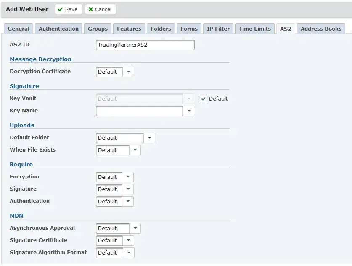The width and height of the screenshot is (352, 266).
Task: Go to the IP Filter tab
Action: click(218, 29)
